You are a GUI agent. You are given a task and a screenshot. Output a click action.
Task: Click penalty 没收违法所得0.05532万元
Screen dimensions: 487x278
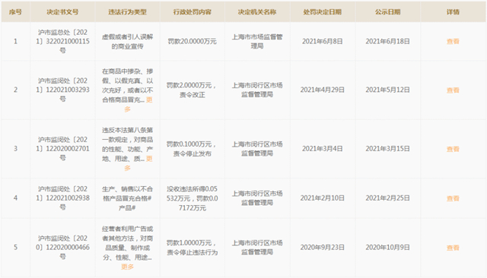pyautogui.click(x=193, y=198)
